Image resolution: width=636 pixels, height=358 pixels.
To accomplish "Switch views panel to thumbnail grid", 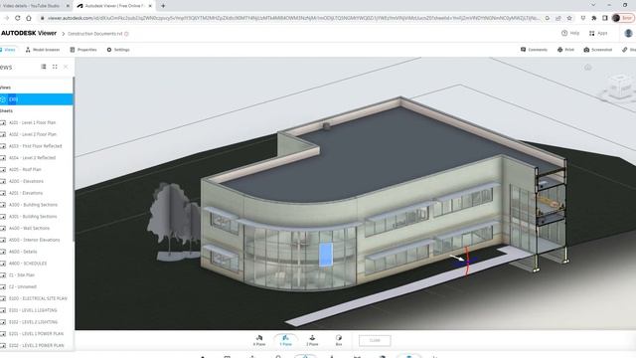I will [55, 67].
